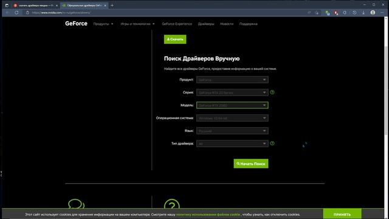Click the green Скачать button

[x=175, y=39]
